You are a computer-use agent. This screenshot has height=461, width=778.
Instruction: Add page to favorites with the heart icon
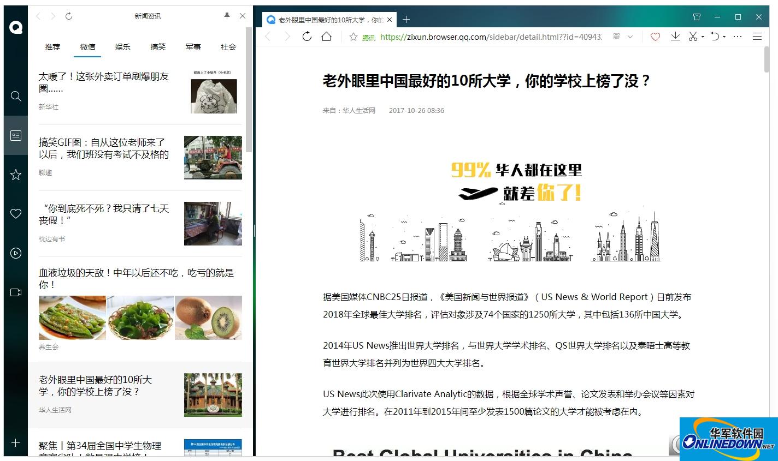pos(655,37)
